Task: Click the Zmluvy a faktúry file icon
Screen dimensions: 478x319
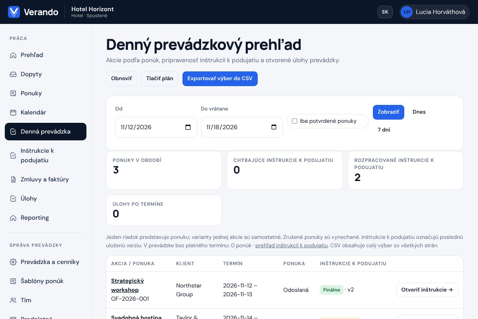Action: (x=13, y=179)
